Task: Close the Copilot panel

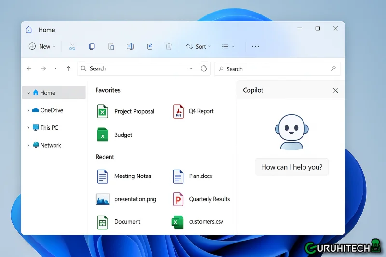Action: coord(335,90)
